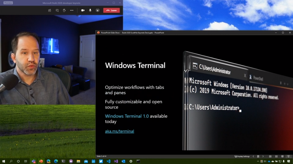Switch PowerPoint to Slide Sorter view

click(x=276, y=156)
